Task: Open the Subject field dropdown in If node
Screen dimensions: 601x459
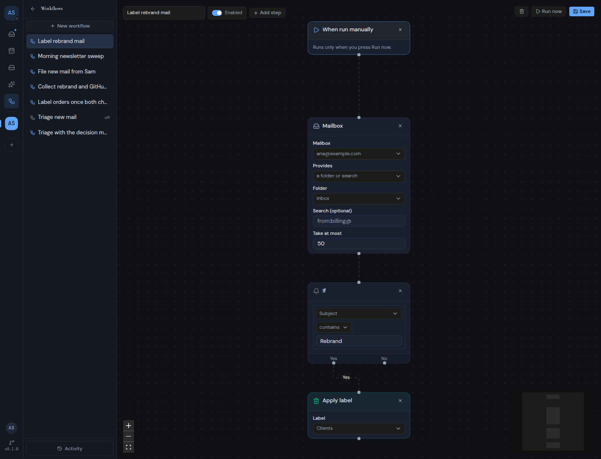Action: pyautogui.click(x=359, y=313)
